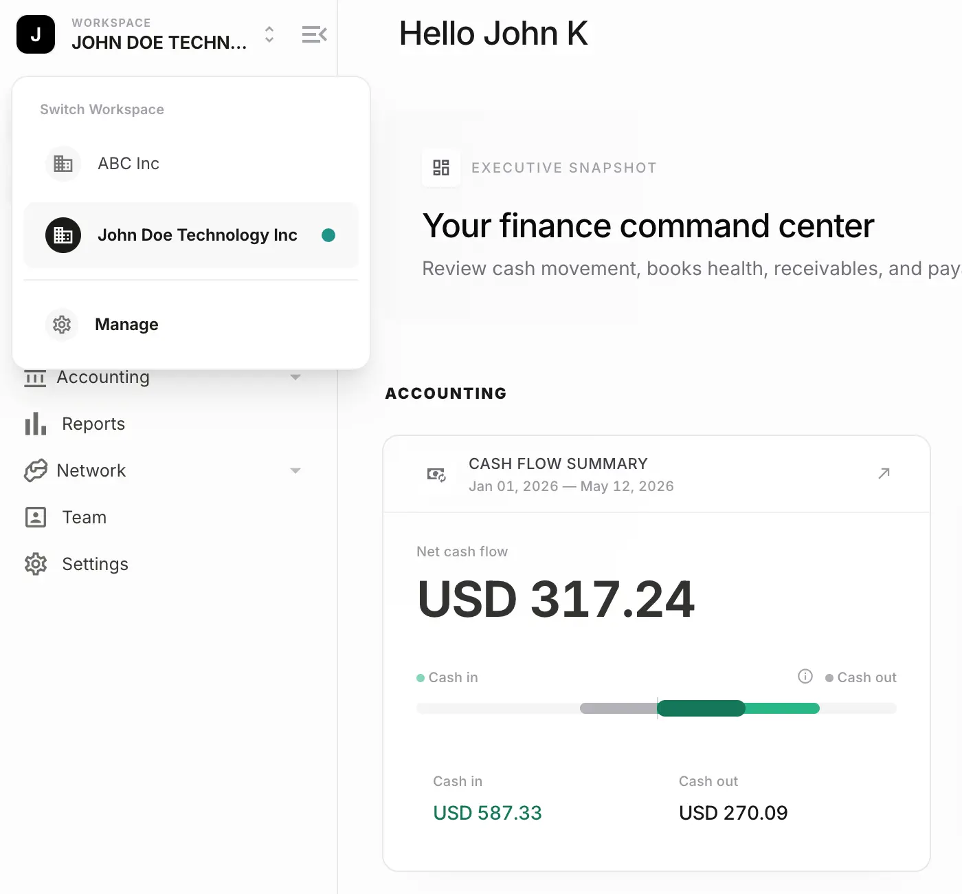Screen dimensions: 962x894
Task: Open the Settings gear in the sidebar
Action: (x=36, y=564)
